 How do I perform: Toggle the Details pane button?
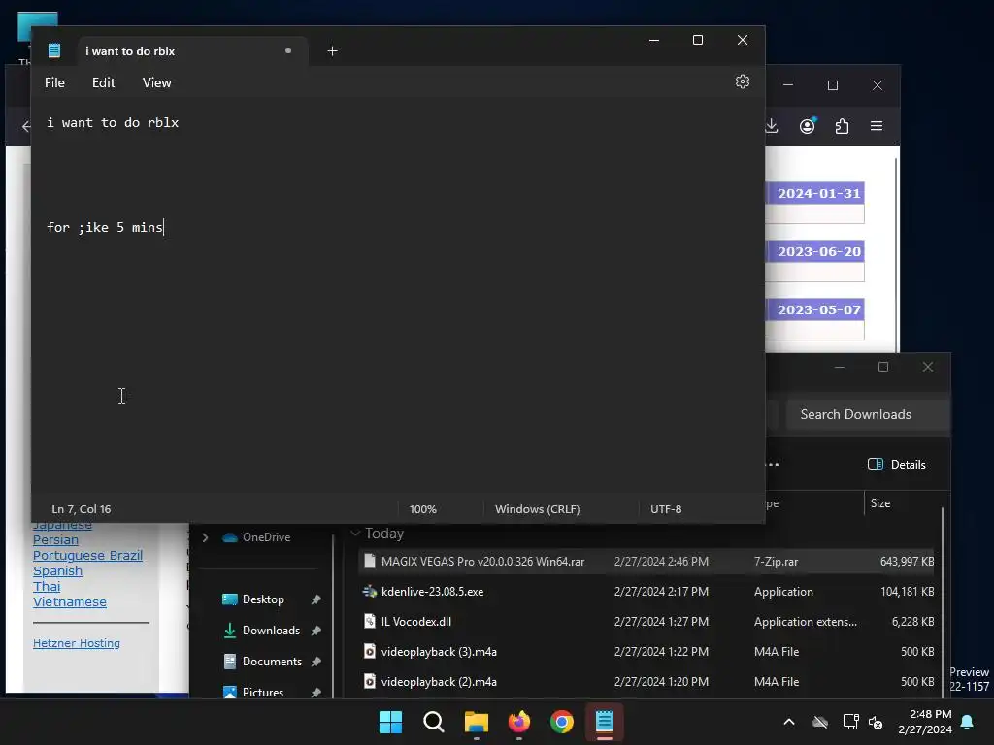pos(896,465)
